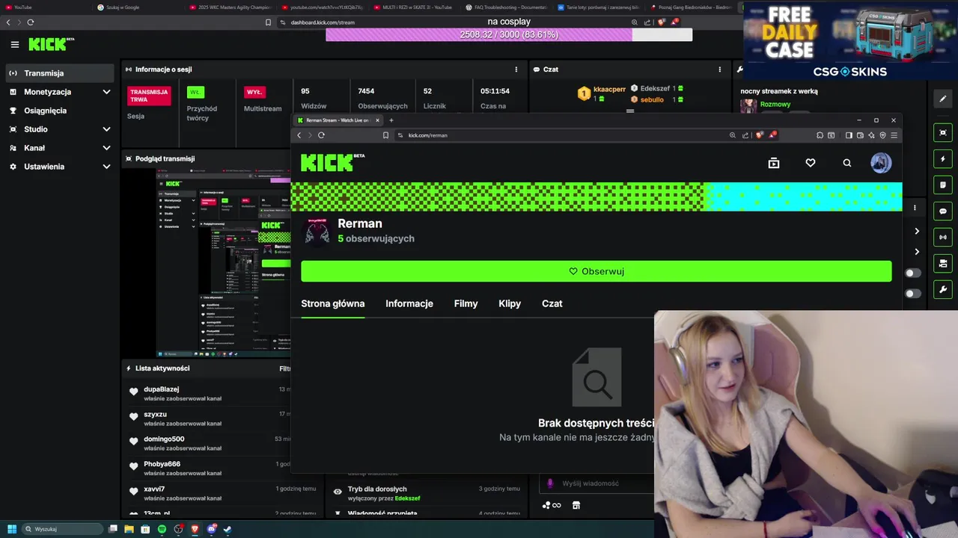Toggle the WŁ. creator revenue badge
Image resolution: width=958 pixels, height=538 pixels.
tap(195, 93)
